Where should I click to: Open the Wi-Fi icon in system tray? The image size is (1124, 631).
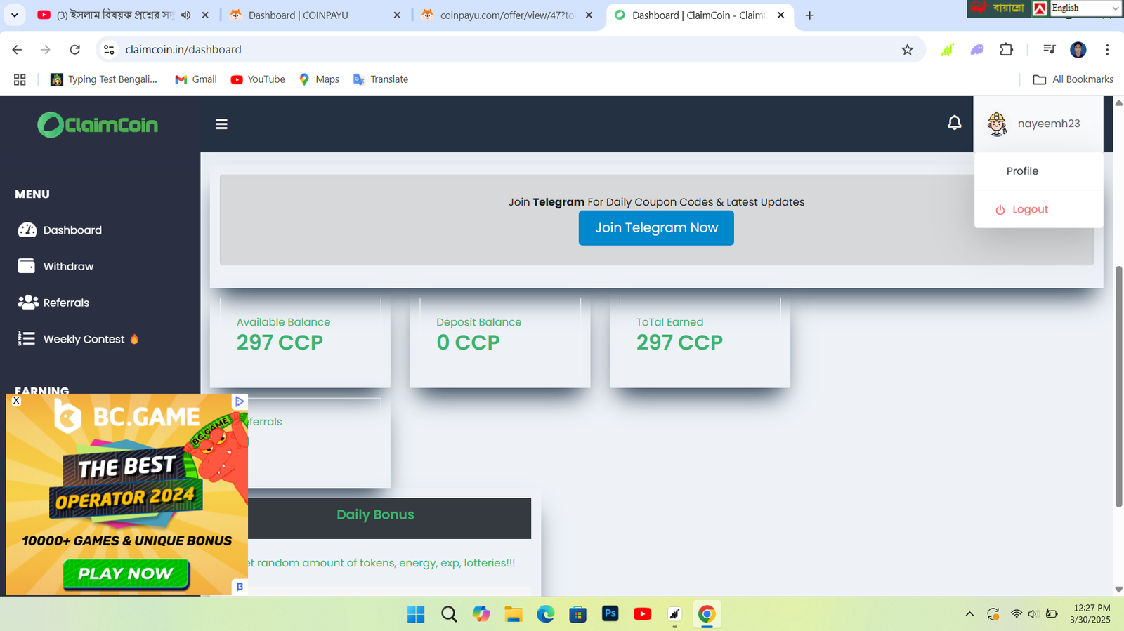pyautogui.click(x=1016, y=614)
